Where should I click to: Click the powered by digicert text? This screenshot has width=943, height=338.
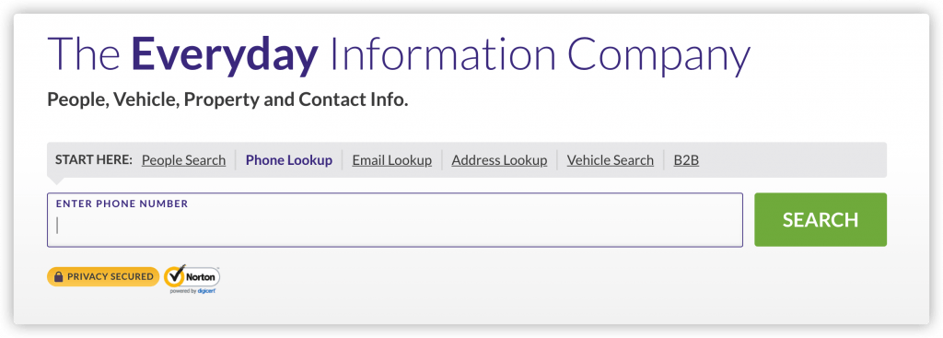[x=192, y=291]
